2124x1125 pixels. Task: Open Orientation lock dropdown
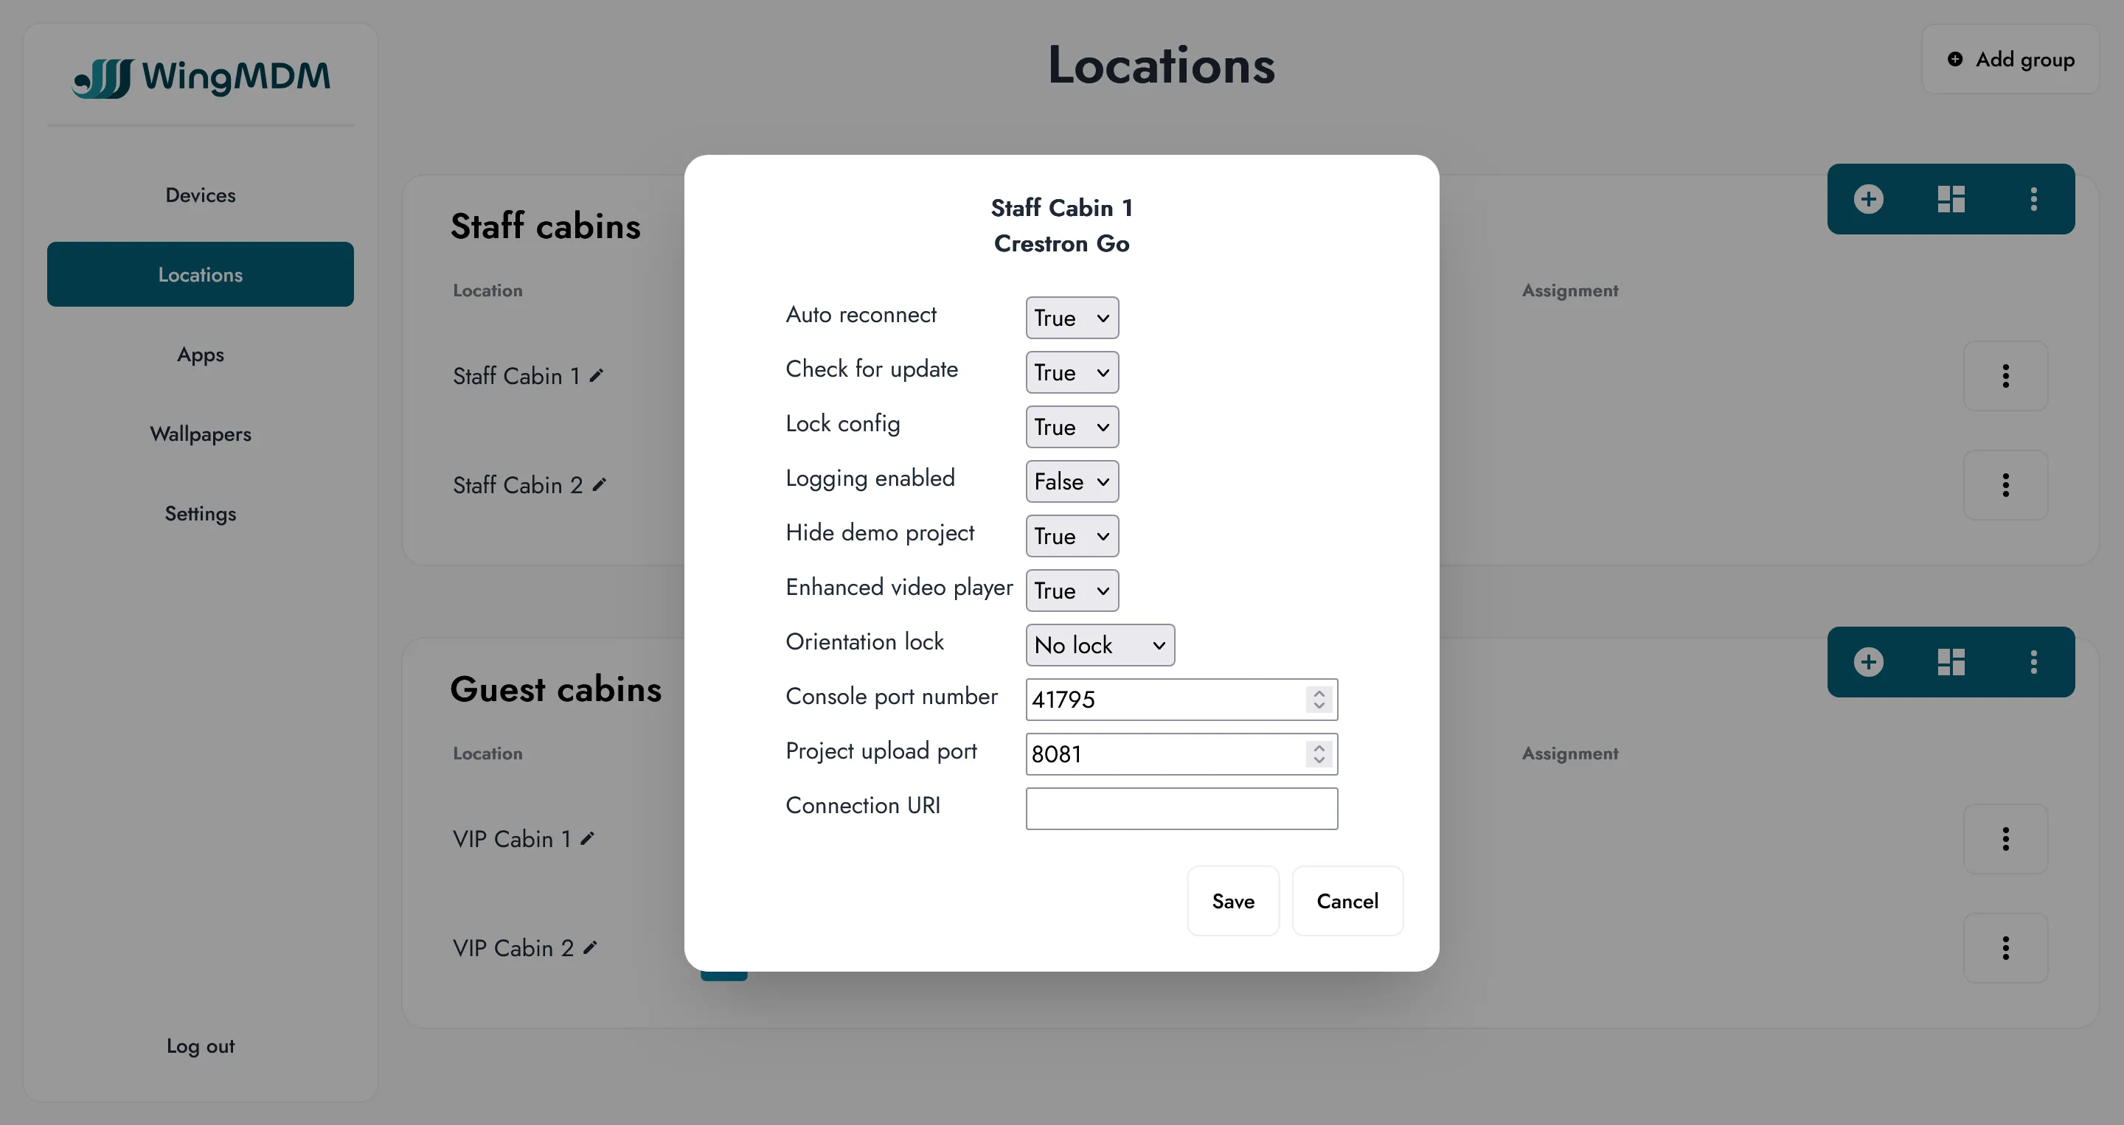(x=1100, y=644)
